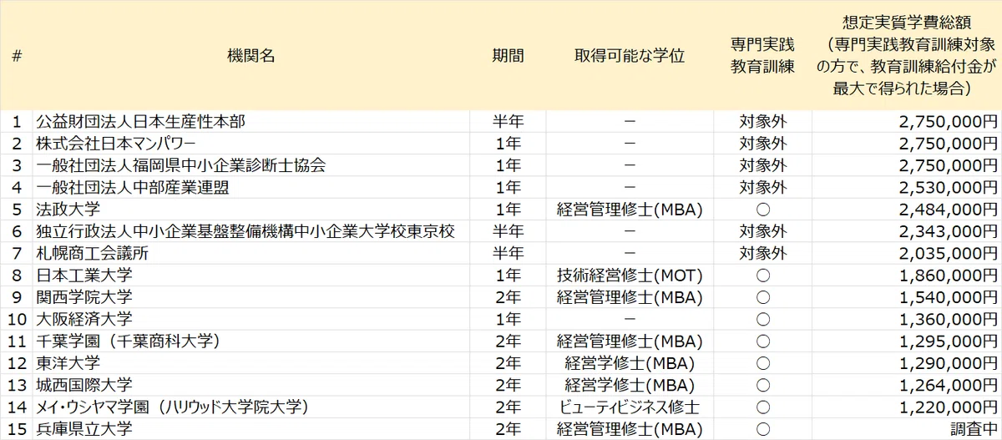Click 経営管理修士(MBA) in 関西学院大学 row

click(x=629, y=296)
